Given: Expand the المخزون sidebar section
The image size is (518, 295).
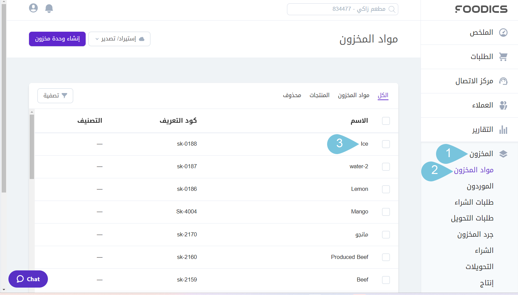Looking at the screenshot, I should point(481,154).
